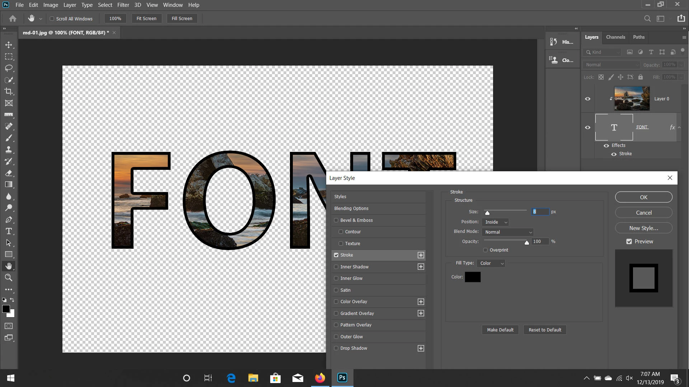Image resolution: width=689 pixels, height=387 pixels.
Task: Uncheck the Preview checkbox
Action: click(x=629, y=242)
